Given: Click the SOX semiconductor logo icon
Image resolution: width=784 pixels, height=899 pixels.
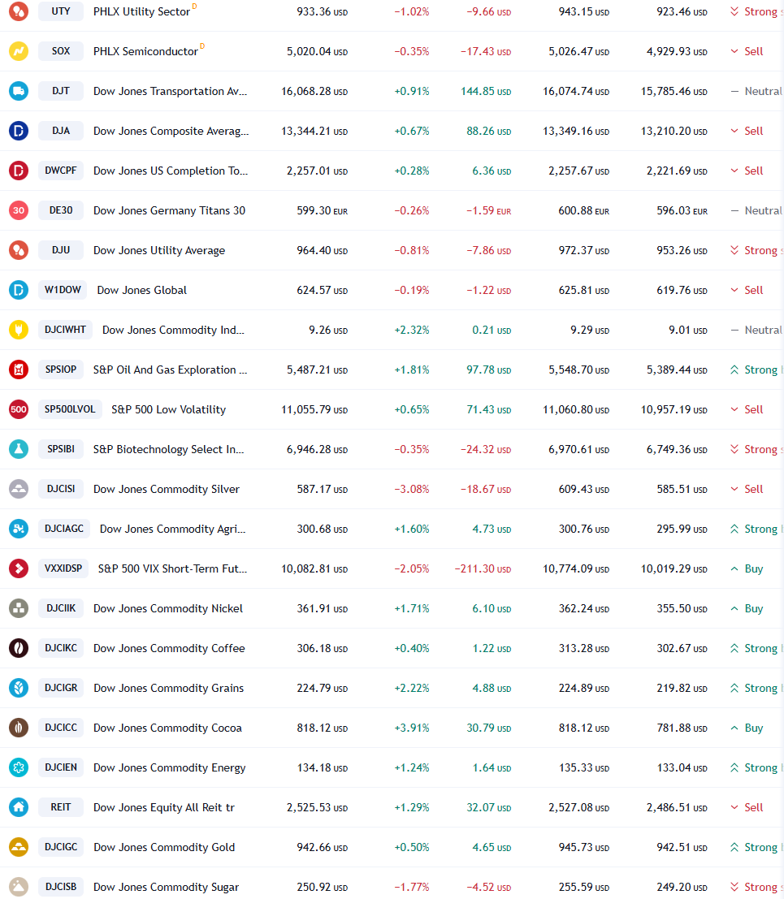Looking at the screenshot, I should point(19,51).
